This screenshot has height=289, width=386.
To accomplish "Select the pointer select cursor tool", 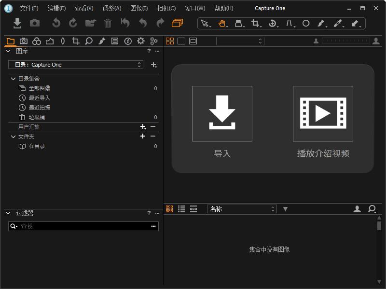I will point(205,23).
